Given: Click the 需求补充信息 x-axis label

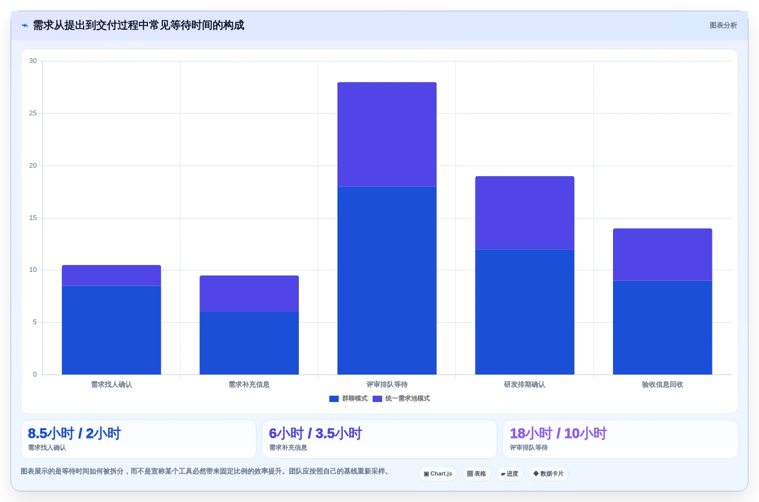Looking at the screenshot, I should click(249, 385).
